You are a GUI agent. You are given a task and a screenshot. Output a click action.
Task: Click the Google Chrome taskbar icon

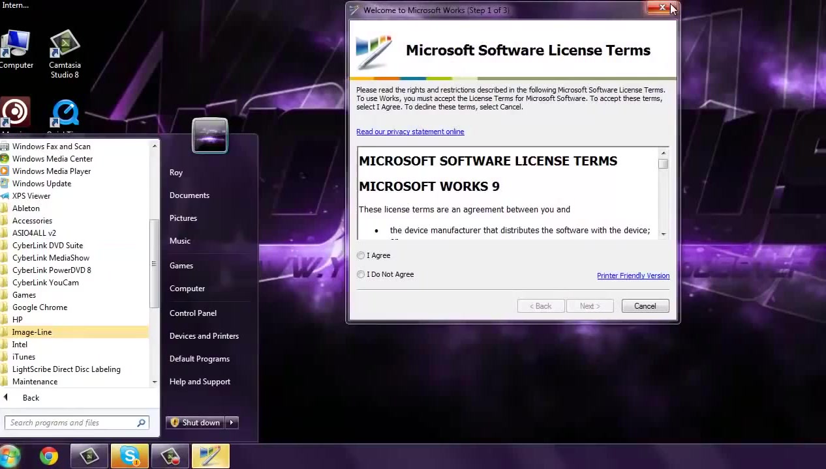pos(49,456)
